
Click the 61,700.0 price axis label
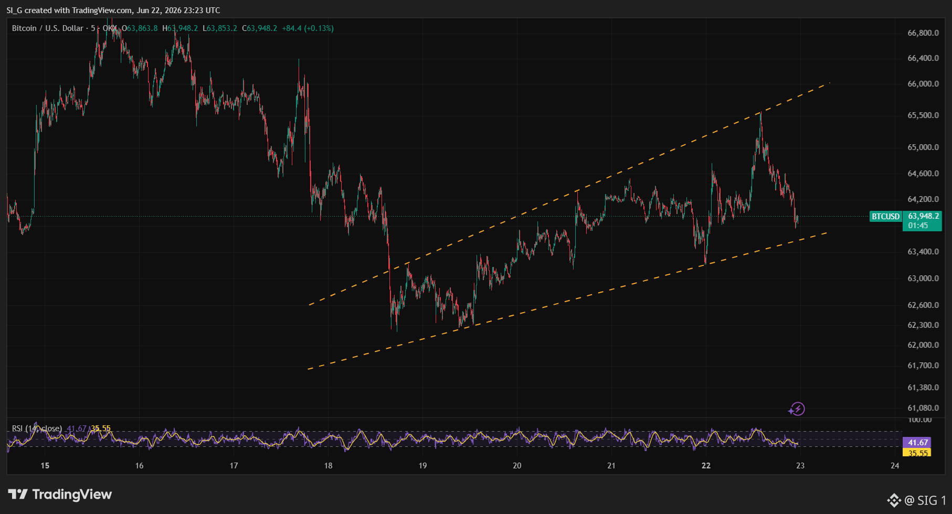coord(923,366)
